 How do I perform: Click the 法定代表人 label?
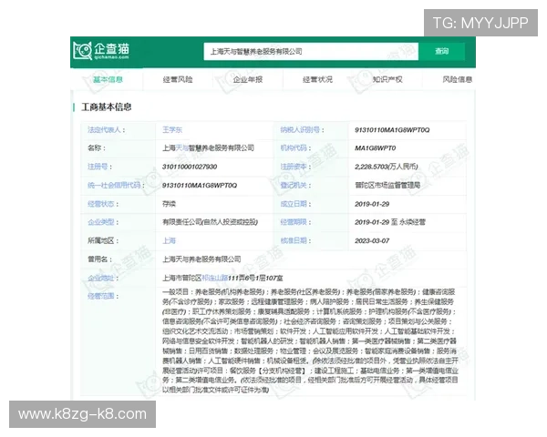click(x=107, y=130)
